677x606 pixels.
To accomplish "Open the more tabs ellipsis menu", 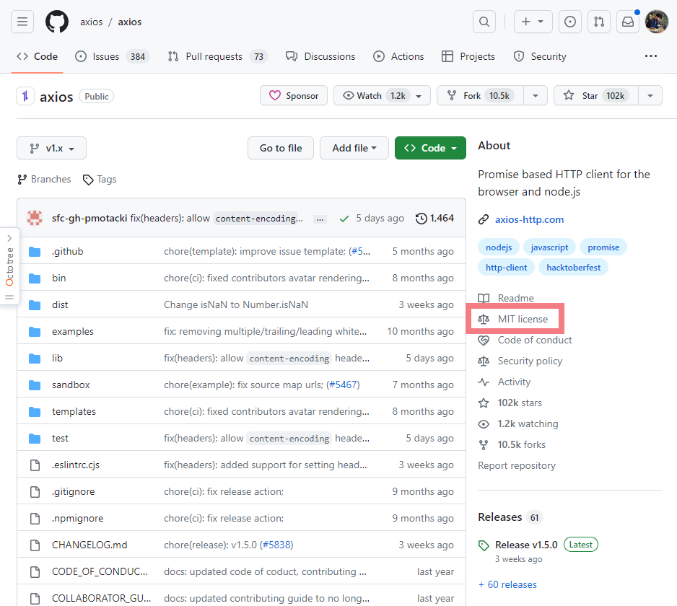I will (651, 56).
